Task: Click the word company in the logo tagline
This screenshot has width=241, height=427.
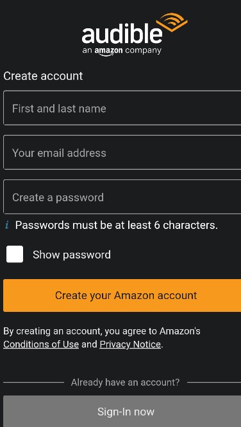Action: (x=143, y=51)
